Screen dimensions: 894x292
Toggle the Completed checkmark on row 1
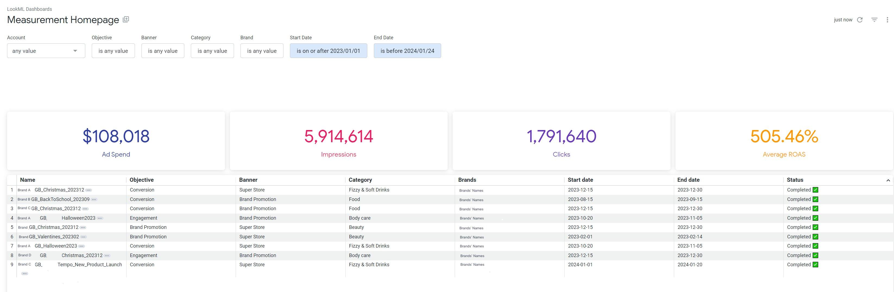click(x=815, y=190)
